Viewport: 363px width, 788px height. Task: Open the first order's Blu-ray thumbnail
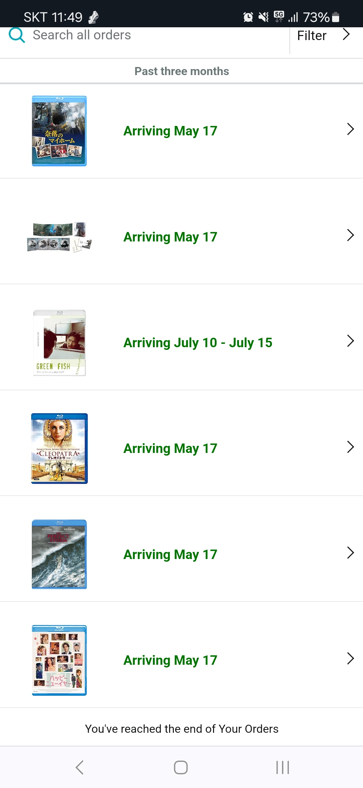click(59, 131)
